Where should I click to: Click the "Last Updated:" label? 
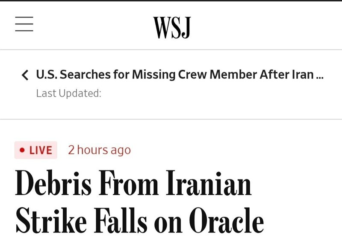click(68, 93)
